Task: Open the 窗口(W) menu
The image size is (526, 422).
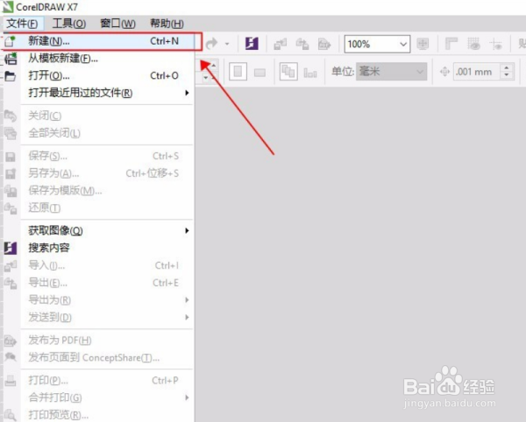Action: click(118, 24)
